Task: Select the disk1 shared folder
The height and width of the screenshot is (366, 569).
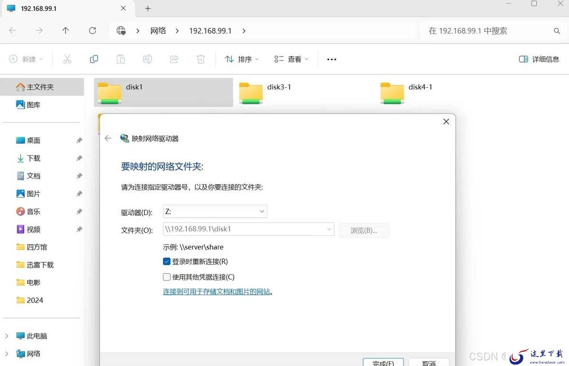Action: [163, 92]
